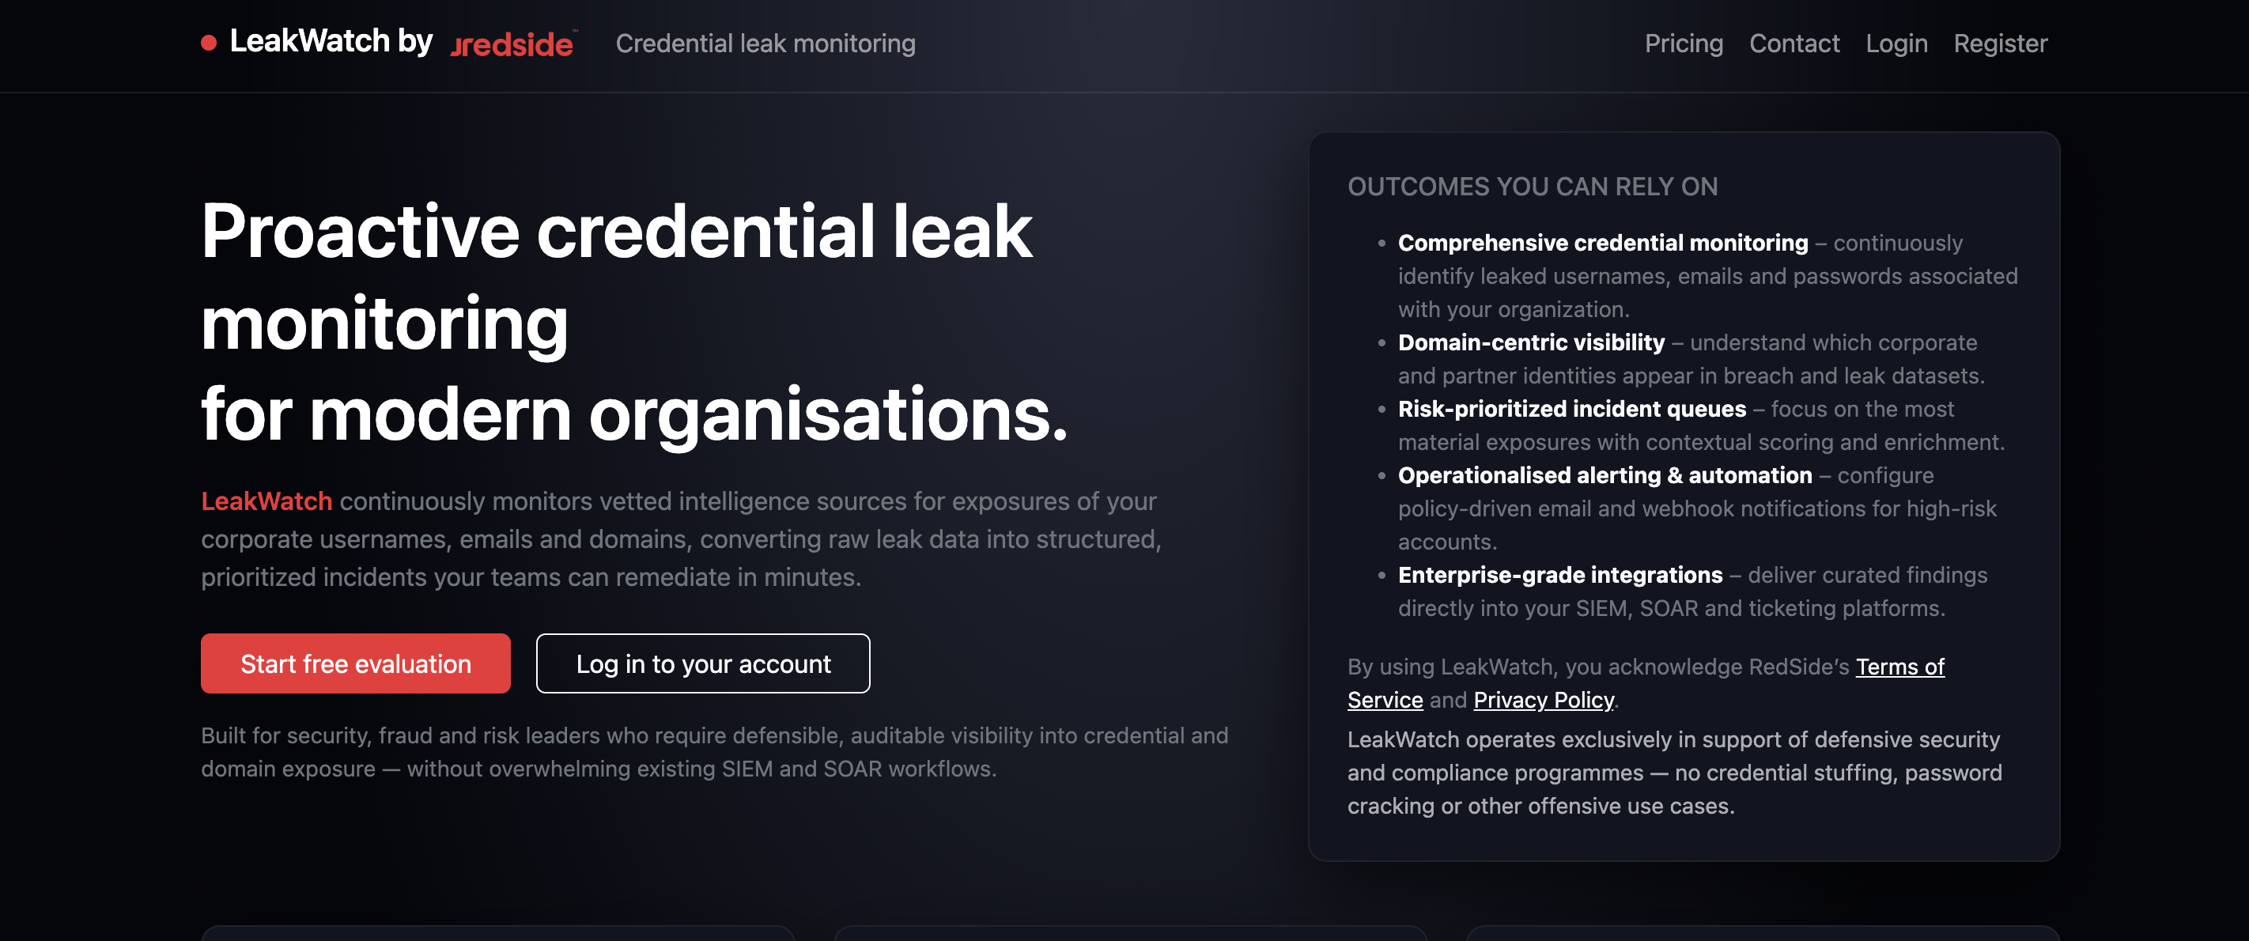
Task: Click the red dot LeakWatch logo icon
Action: tap(210, 42)
